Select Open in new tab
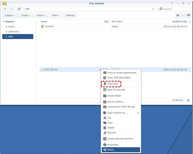Image resolution: width=193 pixels, height=154 pixels. click(x=121, y=90)
